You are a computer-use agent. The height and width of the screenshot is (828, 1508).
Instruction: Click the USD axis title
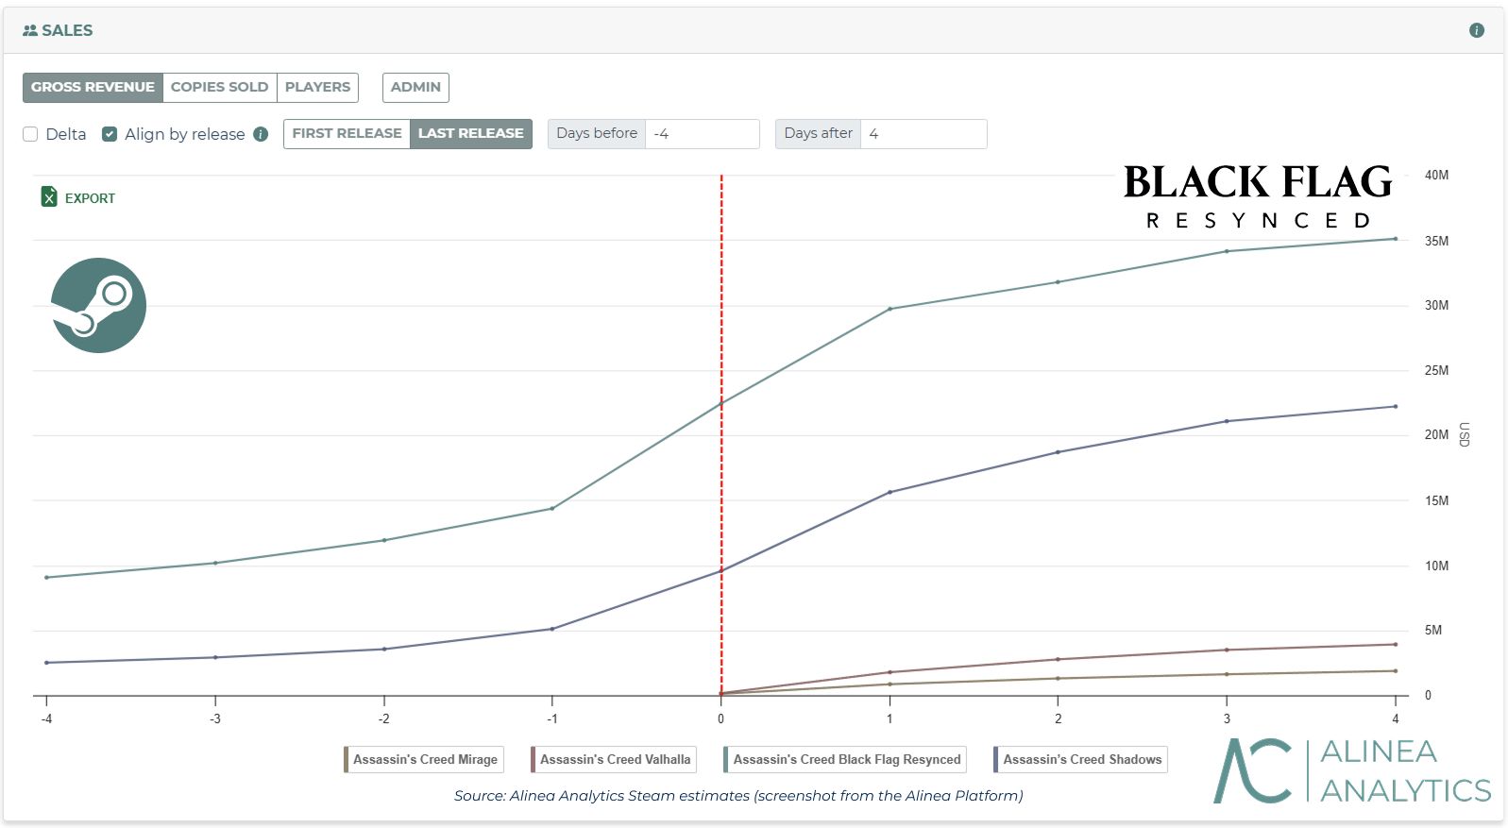1465,434
